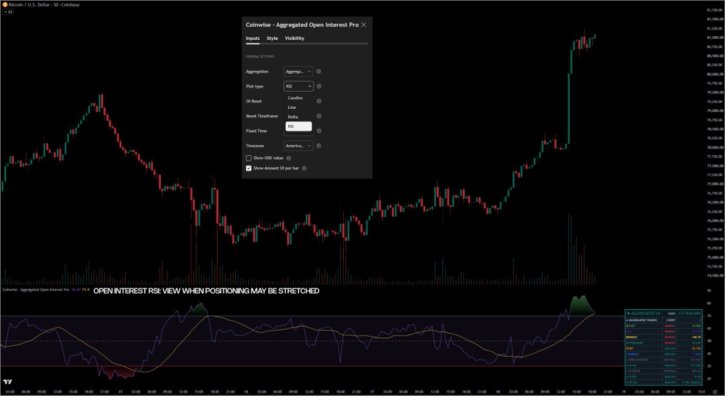Click the Coinwise indicator legend name

36,290
